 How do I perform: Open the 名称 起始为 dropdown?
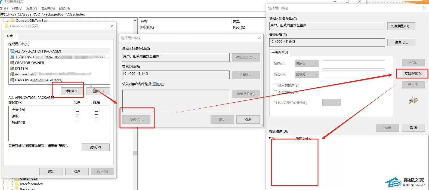tap(307, 64)
